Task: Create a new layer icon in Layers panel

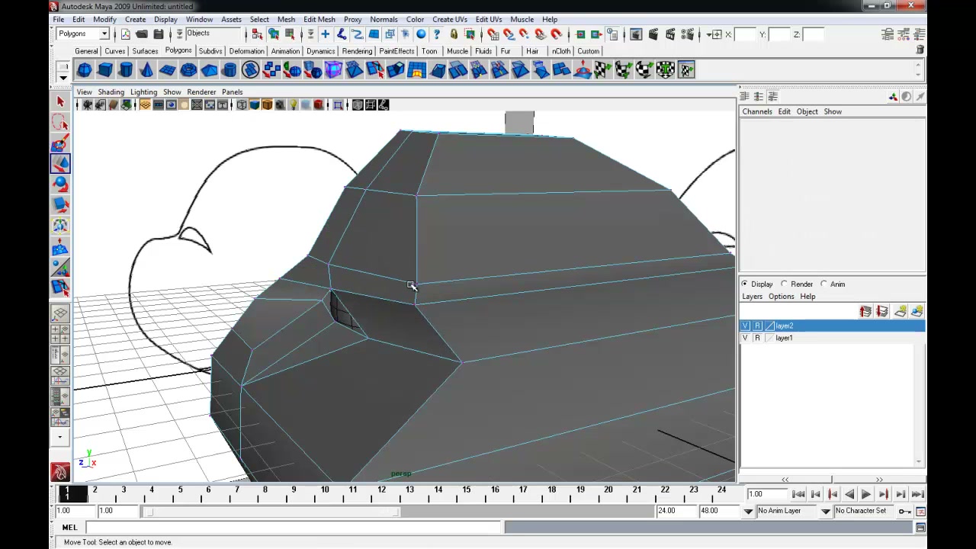Action: pos(901,311)
